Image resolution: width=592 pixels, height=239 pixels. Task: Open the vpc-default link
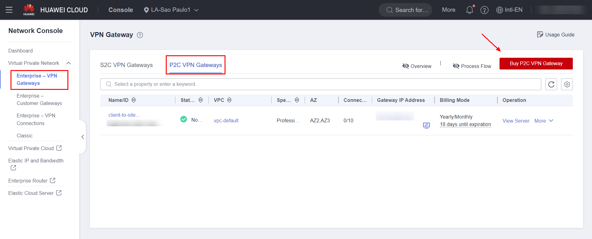[226, 120]
